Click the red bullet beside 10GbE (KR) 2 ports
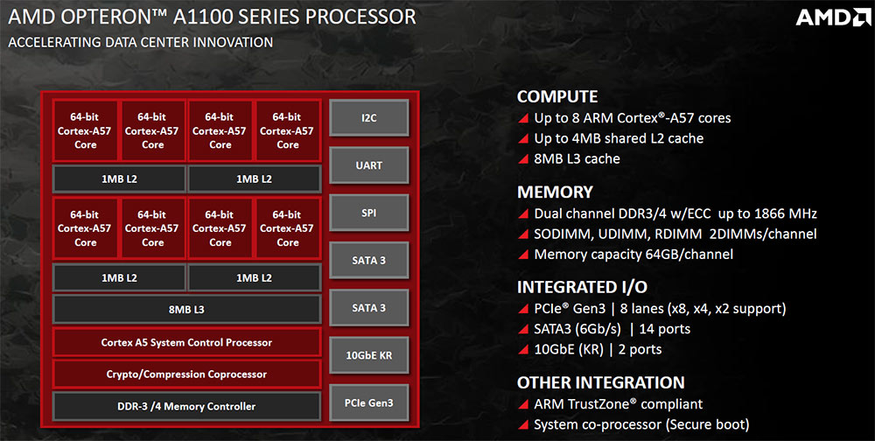875x441 pixels. [x=523, y=350]
